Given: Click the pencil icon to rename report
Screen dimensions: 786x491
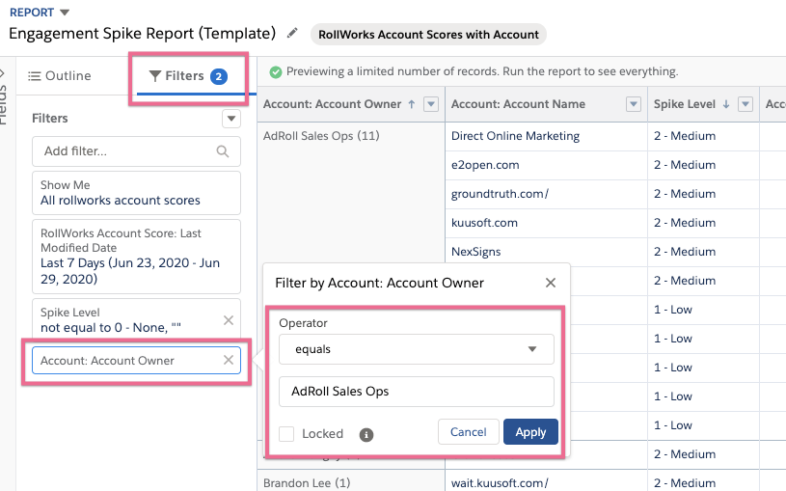Looking at the screenshot, I should pos(292,33).
